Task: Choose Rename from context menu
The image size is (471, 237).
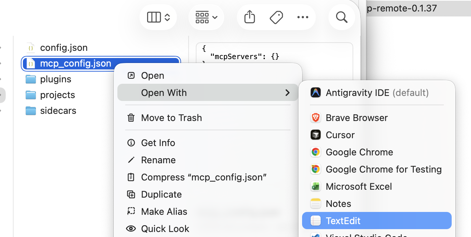Action: 208,160
